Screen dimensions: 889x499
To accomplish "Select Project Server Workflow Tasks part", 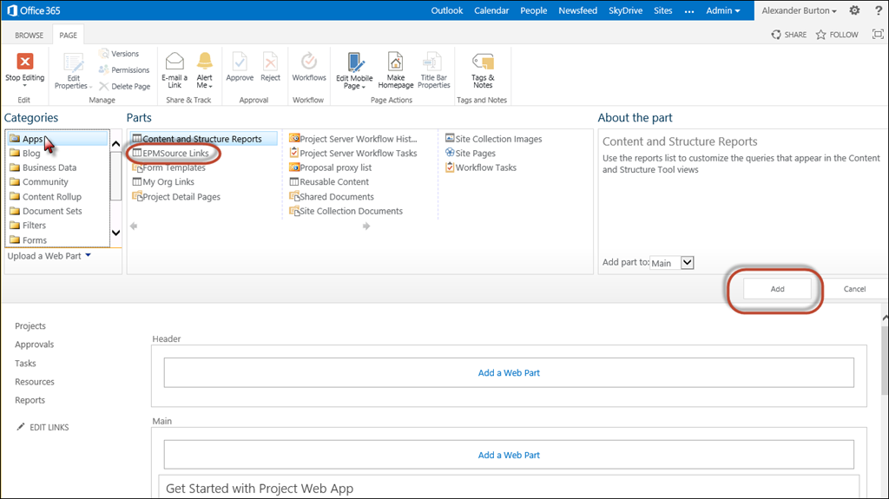I will click(x=352, y=153).
